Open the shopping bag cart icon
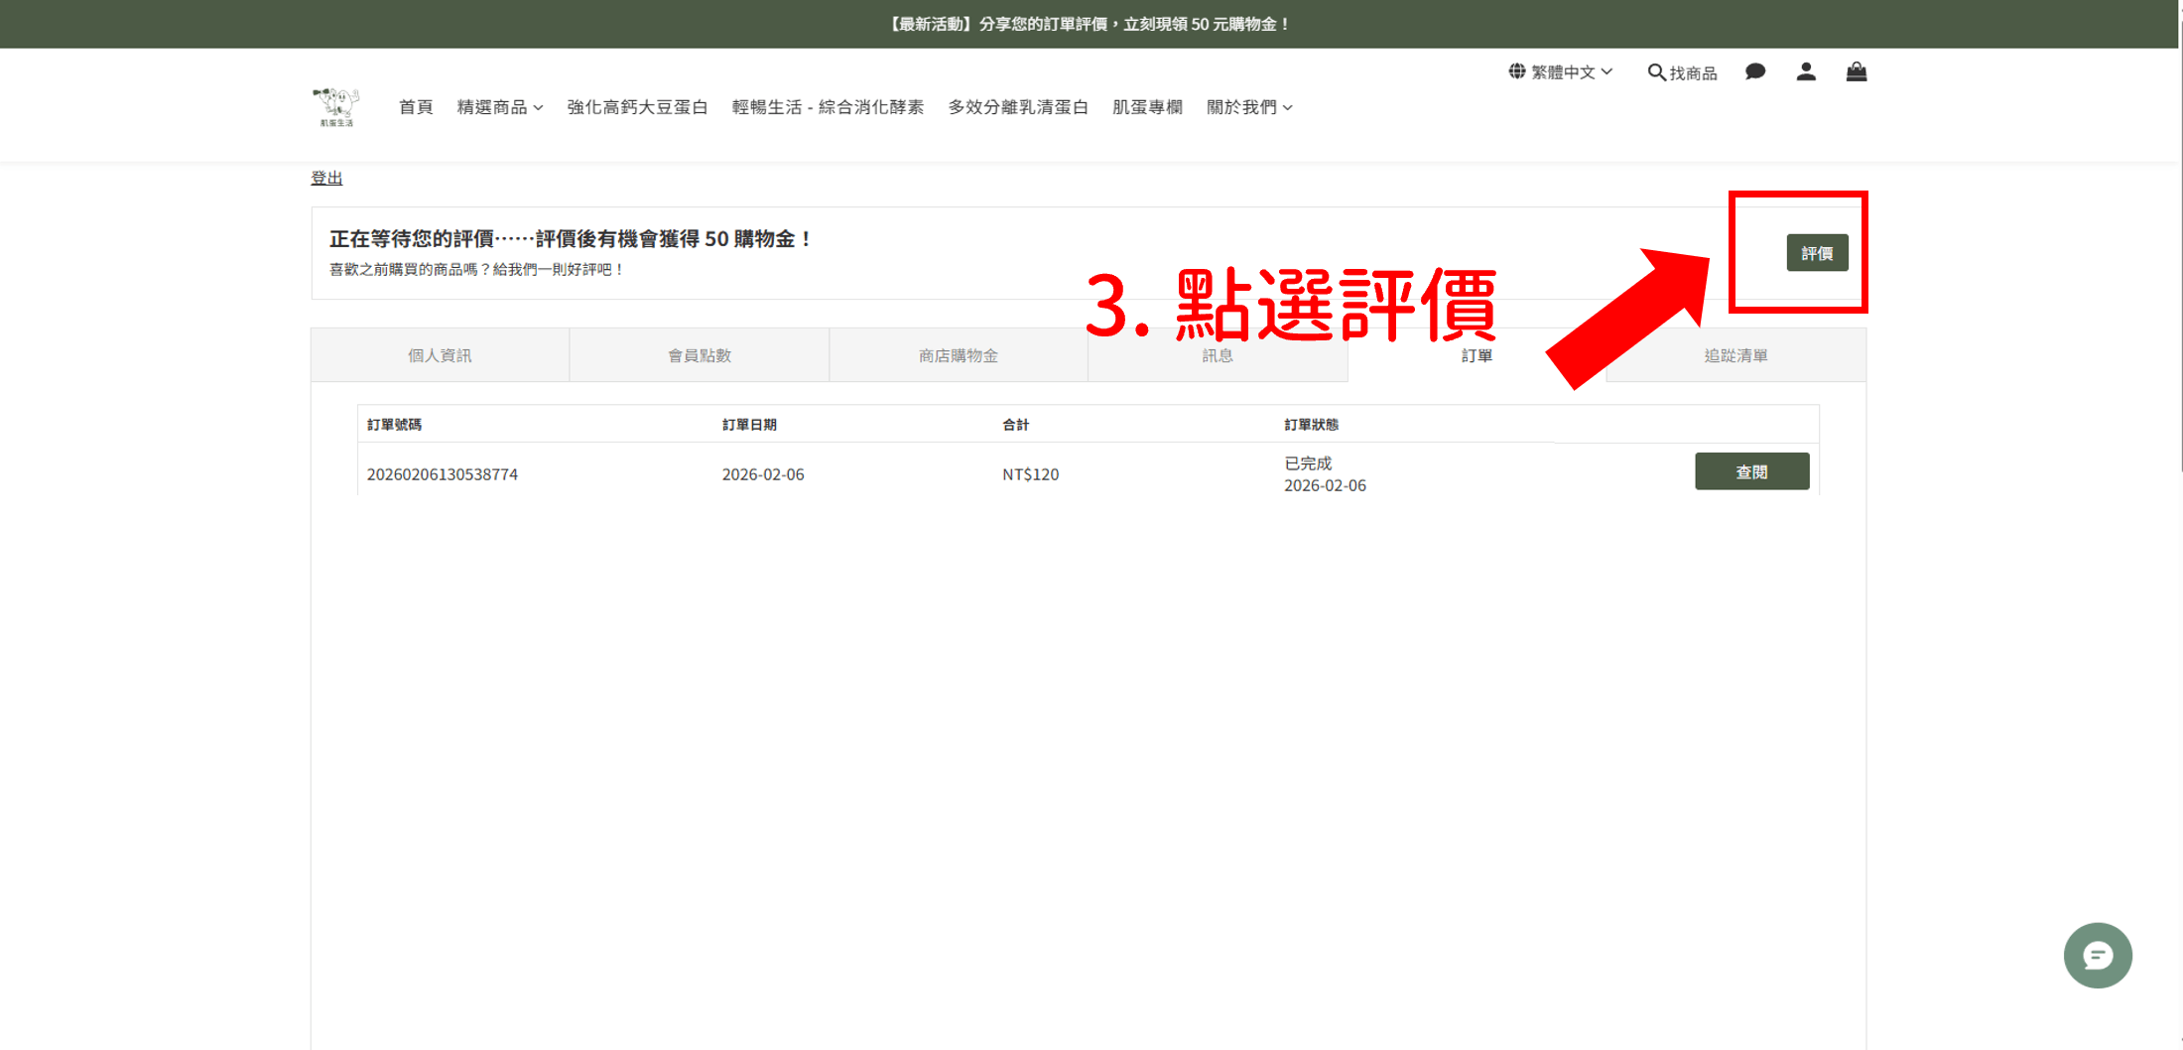 (1857, 71)
